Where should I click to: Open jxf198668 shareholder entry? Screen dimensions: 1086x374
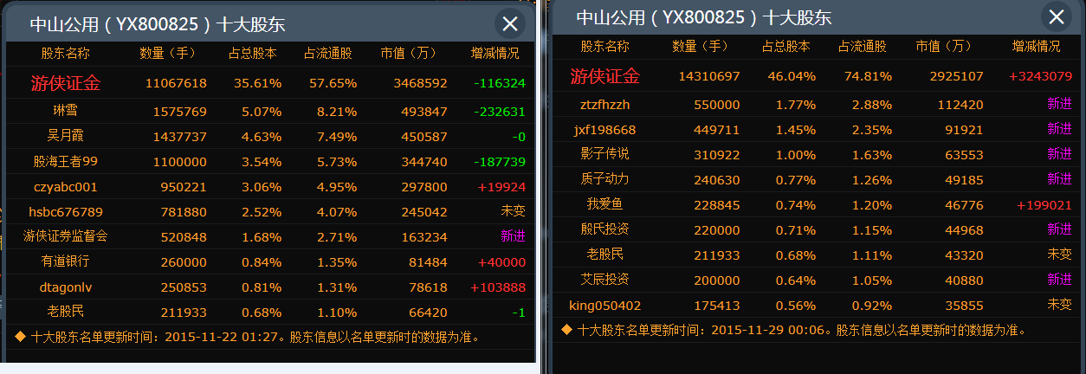[x=604, y=129]
